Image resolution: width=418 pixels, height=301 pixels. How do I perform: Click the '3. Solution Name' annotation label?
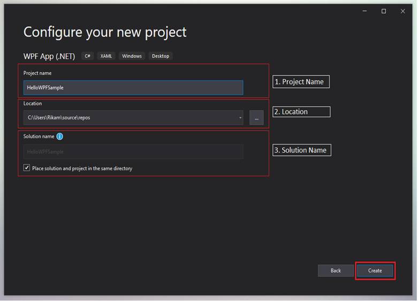(x=302, y=150)
